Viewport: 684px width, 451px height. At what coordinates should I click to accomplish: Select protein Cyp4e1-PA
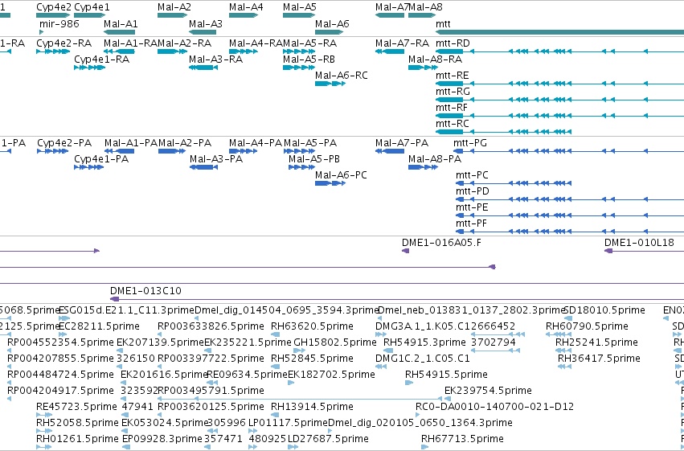89,167
